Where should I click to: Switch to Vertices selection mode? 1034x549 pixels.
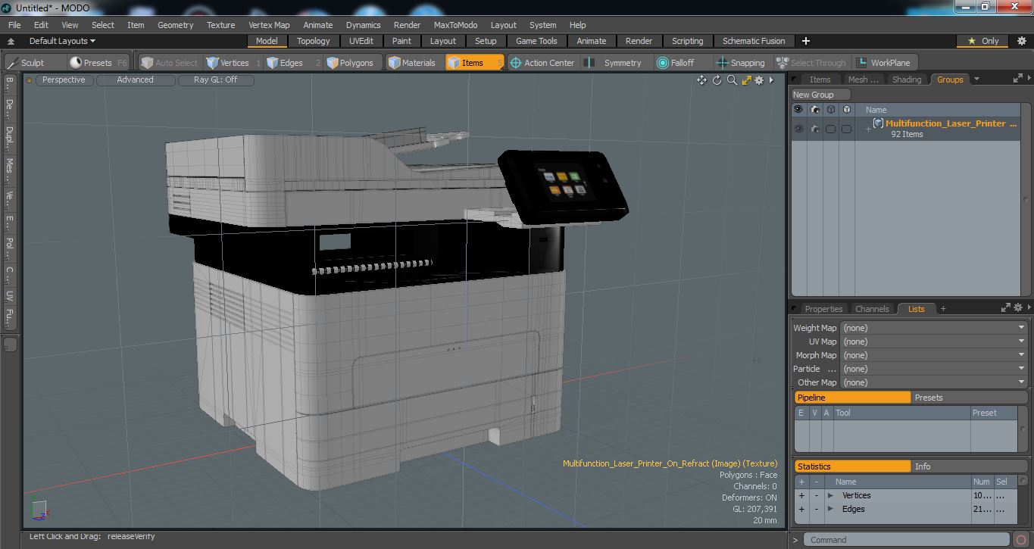click(x=234, y=63)
